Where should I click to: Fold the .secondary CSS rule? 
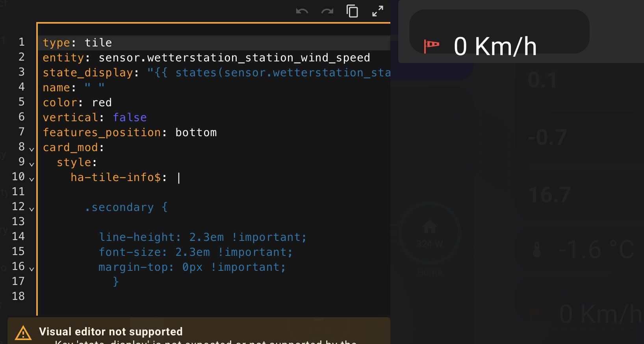(32, 209)
